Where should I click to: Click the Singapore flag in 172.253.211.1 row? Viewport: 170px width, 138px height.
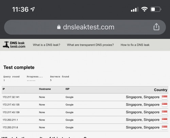[165, 120]
